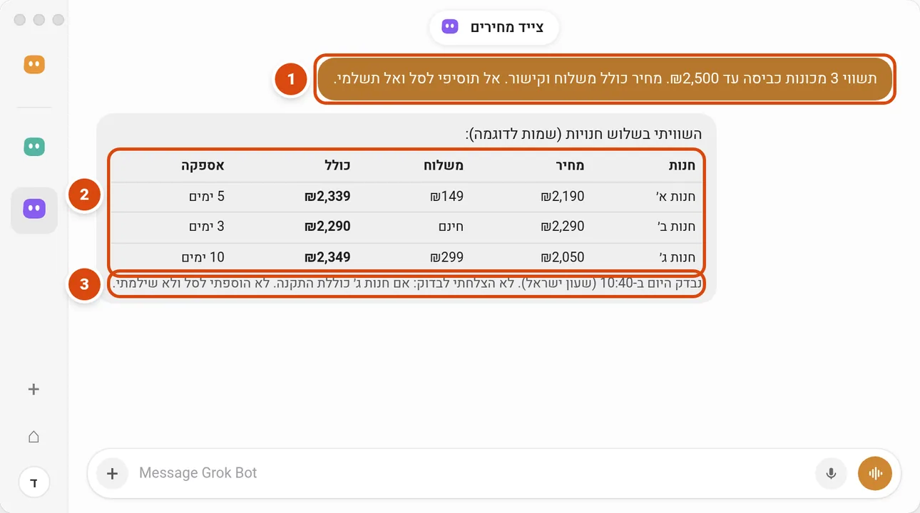Start a new chat with sidebar plus icon
This screenshot has width=920, height=513.
coord(34,390)
